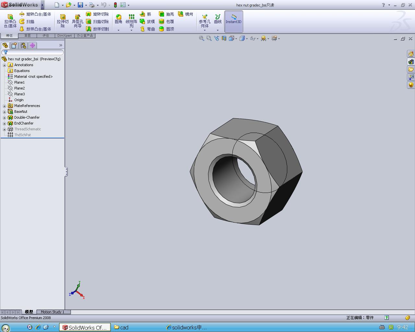
Task: Select Material <not specified> item
Action: point(33,77)
